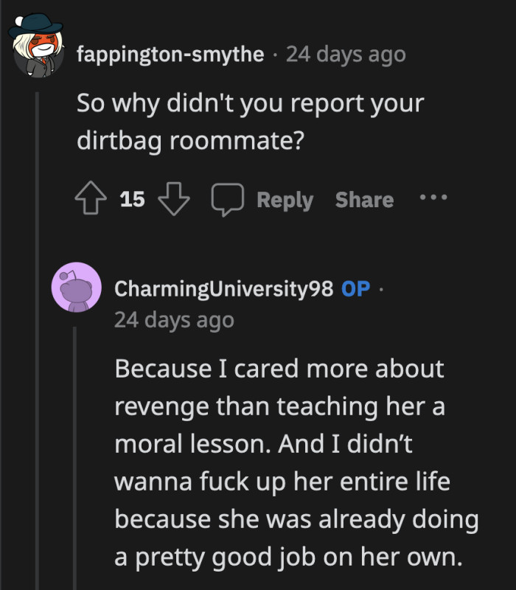Open additional actions via the ellipsis
Viewport: 516px width, 590px height.
click(433, 197)
